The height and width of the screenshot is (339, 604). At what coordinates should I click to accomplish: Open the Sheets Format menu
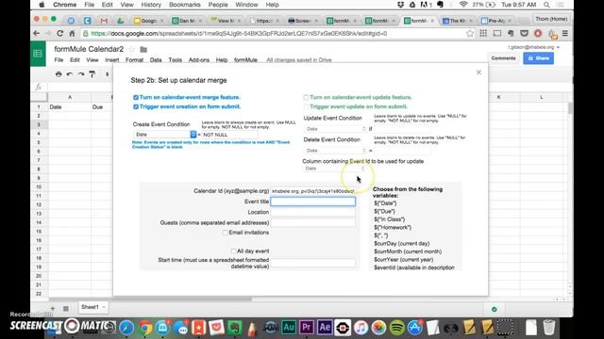(134, 60)
